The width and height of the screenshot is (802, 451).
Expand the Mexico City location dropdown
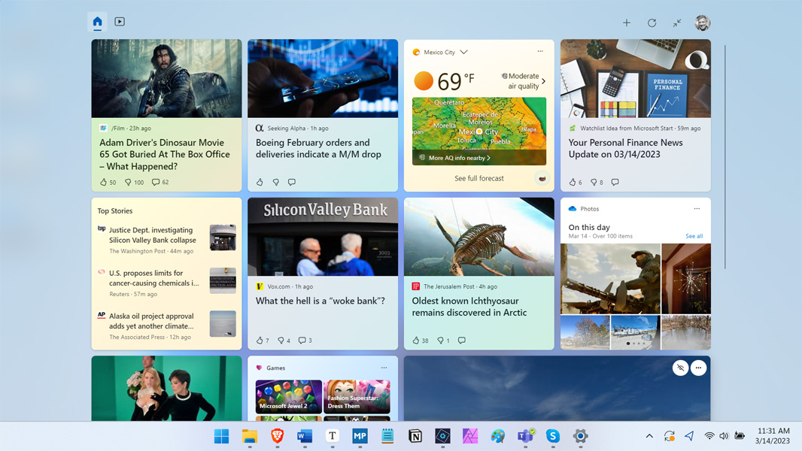pyautogui.click(x=464, y=52)
